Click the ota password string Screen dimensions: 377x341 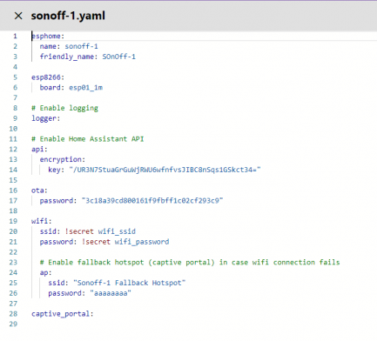coord(152,201)
